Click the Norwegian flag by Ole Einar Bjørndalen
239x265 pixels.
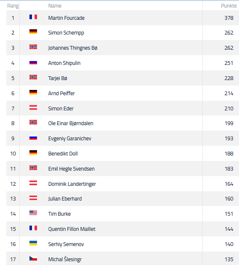(33, 122)
